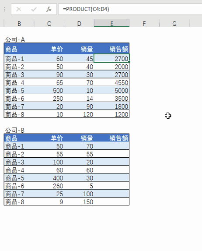Select 公司-A 单价 cell with value 500
This screenshot has width=202, height=251.
click(x=49, y=90)
